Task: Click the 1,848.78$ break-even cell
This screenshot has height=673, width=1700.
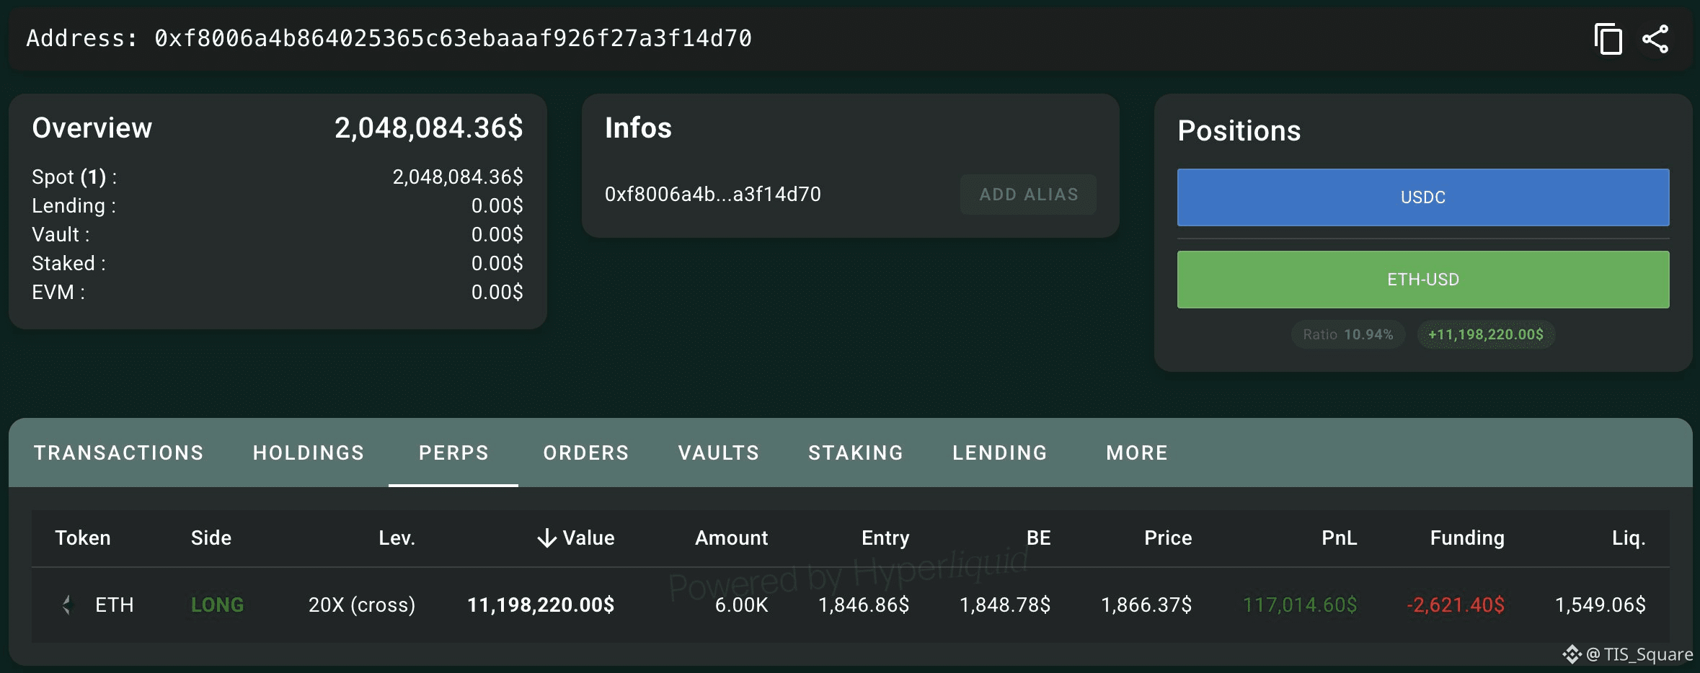Action: [x=1005, y=605]
